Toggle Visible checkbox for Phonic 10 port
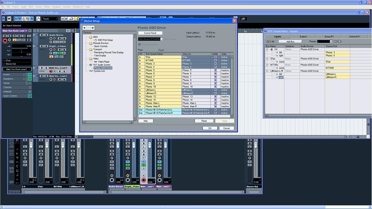Viewport: 372px width, 209px height. coord(215,87)
